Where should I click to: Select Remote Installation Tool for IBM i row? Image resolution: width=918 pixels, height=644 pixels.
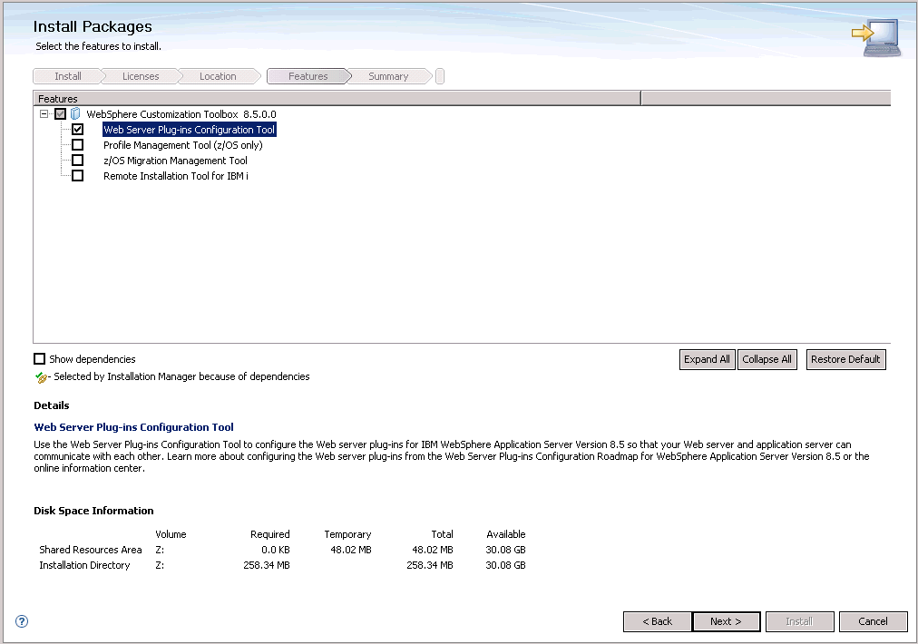(176, 176)
